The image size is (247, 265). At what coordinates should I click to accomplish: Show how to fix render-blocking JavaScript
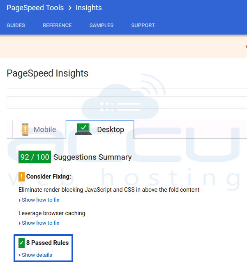(41, 200)
